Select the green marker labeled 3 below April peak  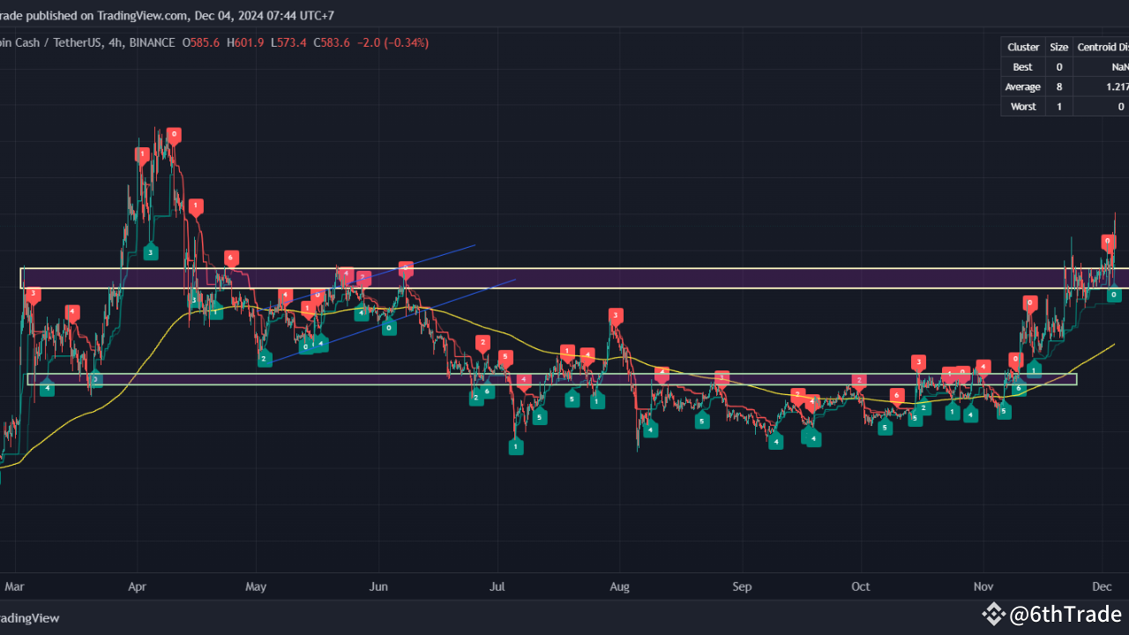coord(150,252)
